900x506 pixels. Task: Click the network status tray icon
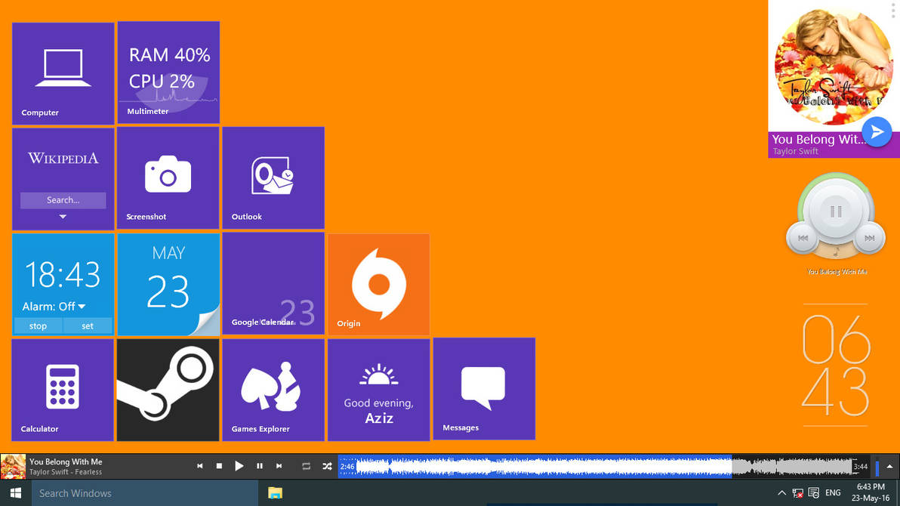(798, 493)
